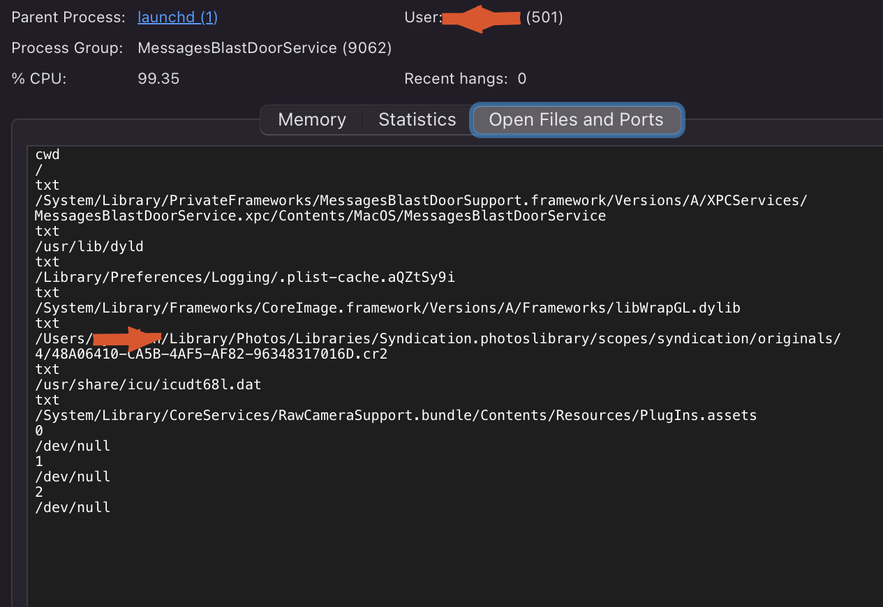
Task: Select the Open Files and Ports tab
Action: pyautogui.click(x=576, y=120)
